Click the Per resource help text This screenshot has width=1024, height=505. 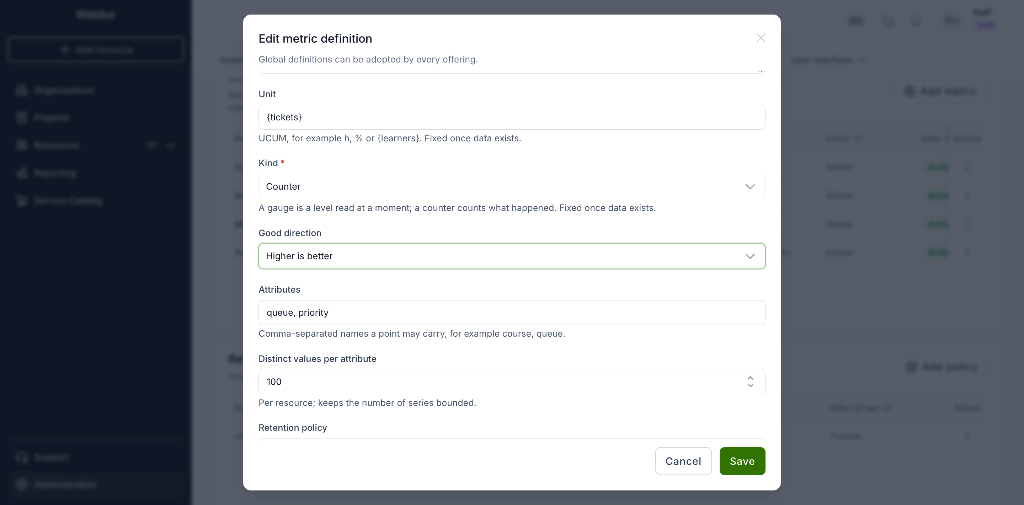pos(367,403)
